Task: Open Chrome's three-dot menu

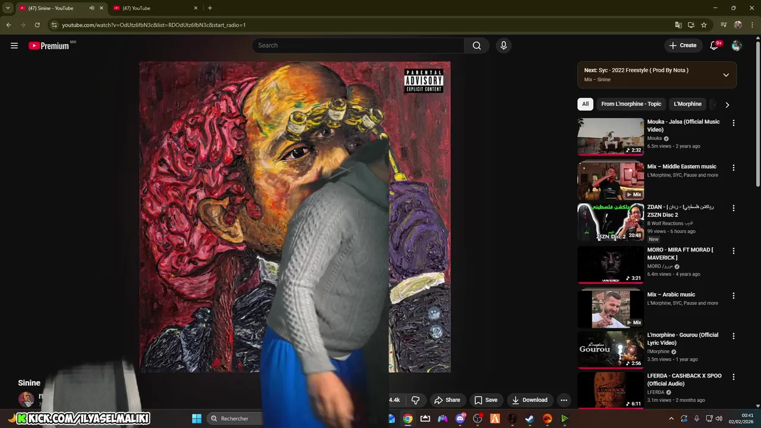Action: (752, 25)
